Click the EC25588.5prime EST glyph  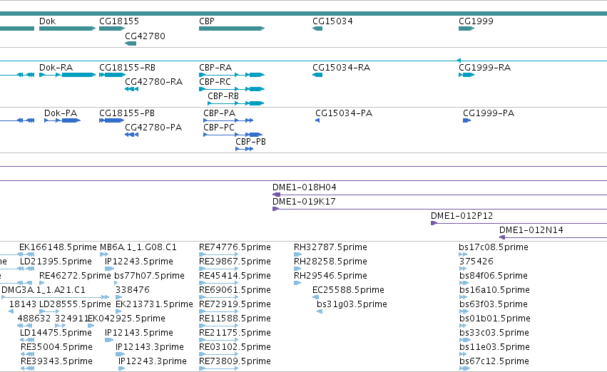(x=315, y=297)
